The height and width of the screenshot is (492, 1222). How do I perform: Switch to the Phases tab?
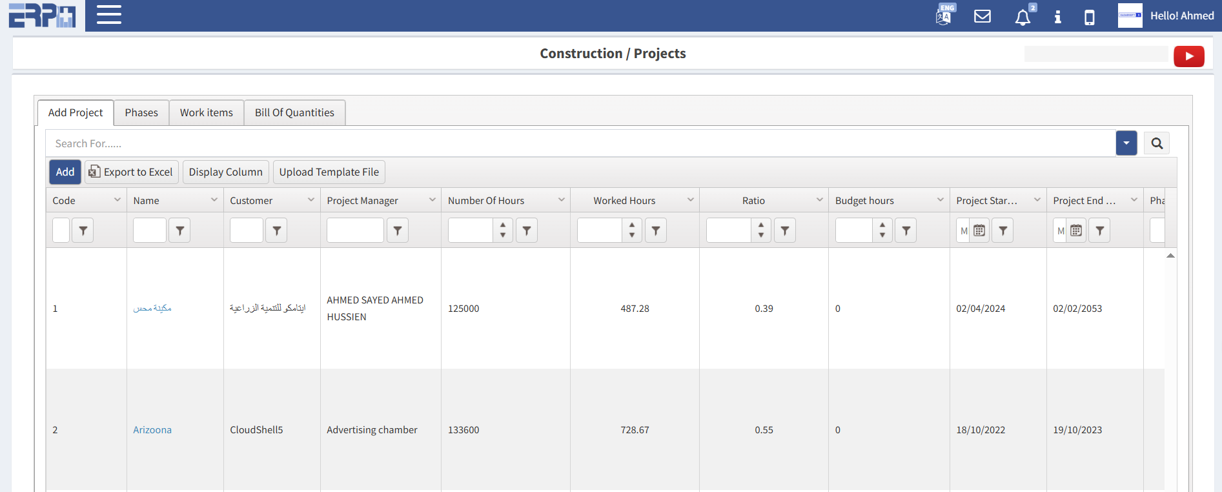pos(141,113)
